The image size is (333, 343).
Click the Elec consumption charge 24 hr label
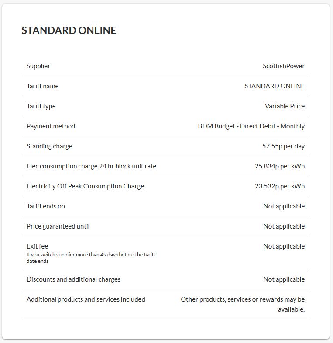[91, 166]
